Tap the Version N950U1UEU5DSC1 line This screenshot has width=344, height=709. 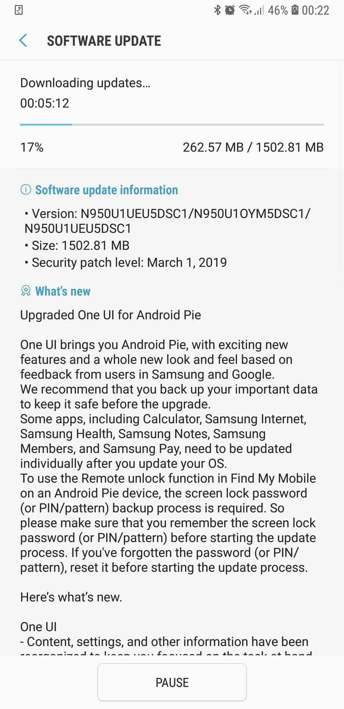(x=168, y=221)
